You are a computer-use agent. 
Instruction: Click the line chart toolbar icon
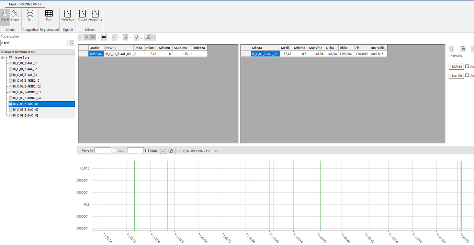click(115, 37)
